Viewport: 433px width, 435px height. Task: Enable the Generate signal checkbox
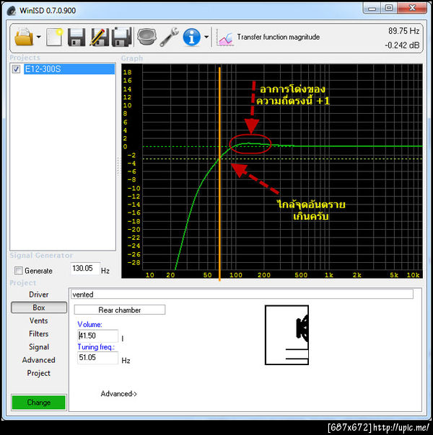tap(18, 271)
